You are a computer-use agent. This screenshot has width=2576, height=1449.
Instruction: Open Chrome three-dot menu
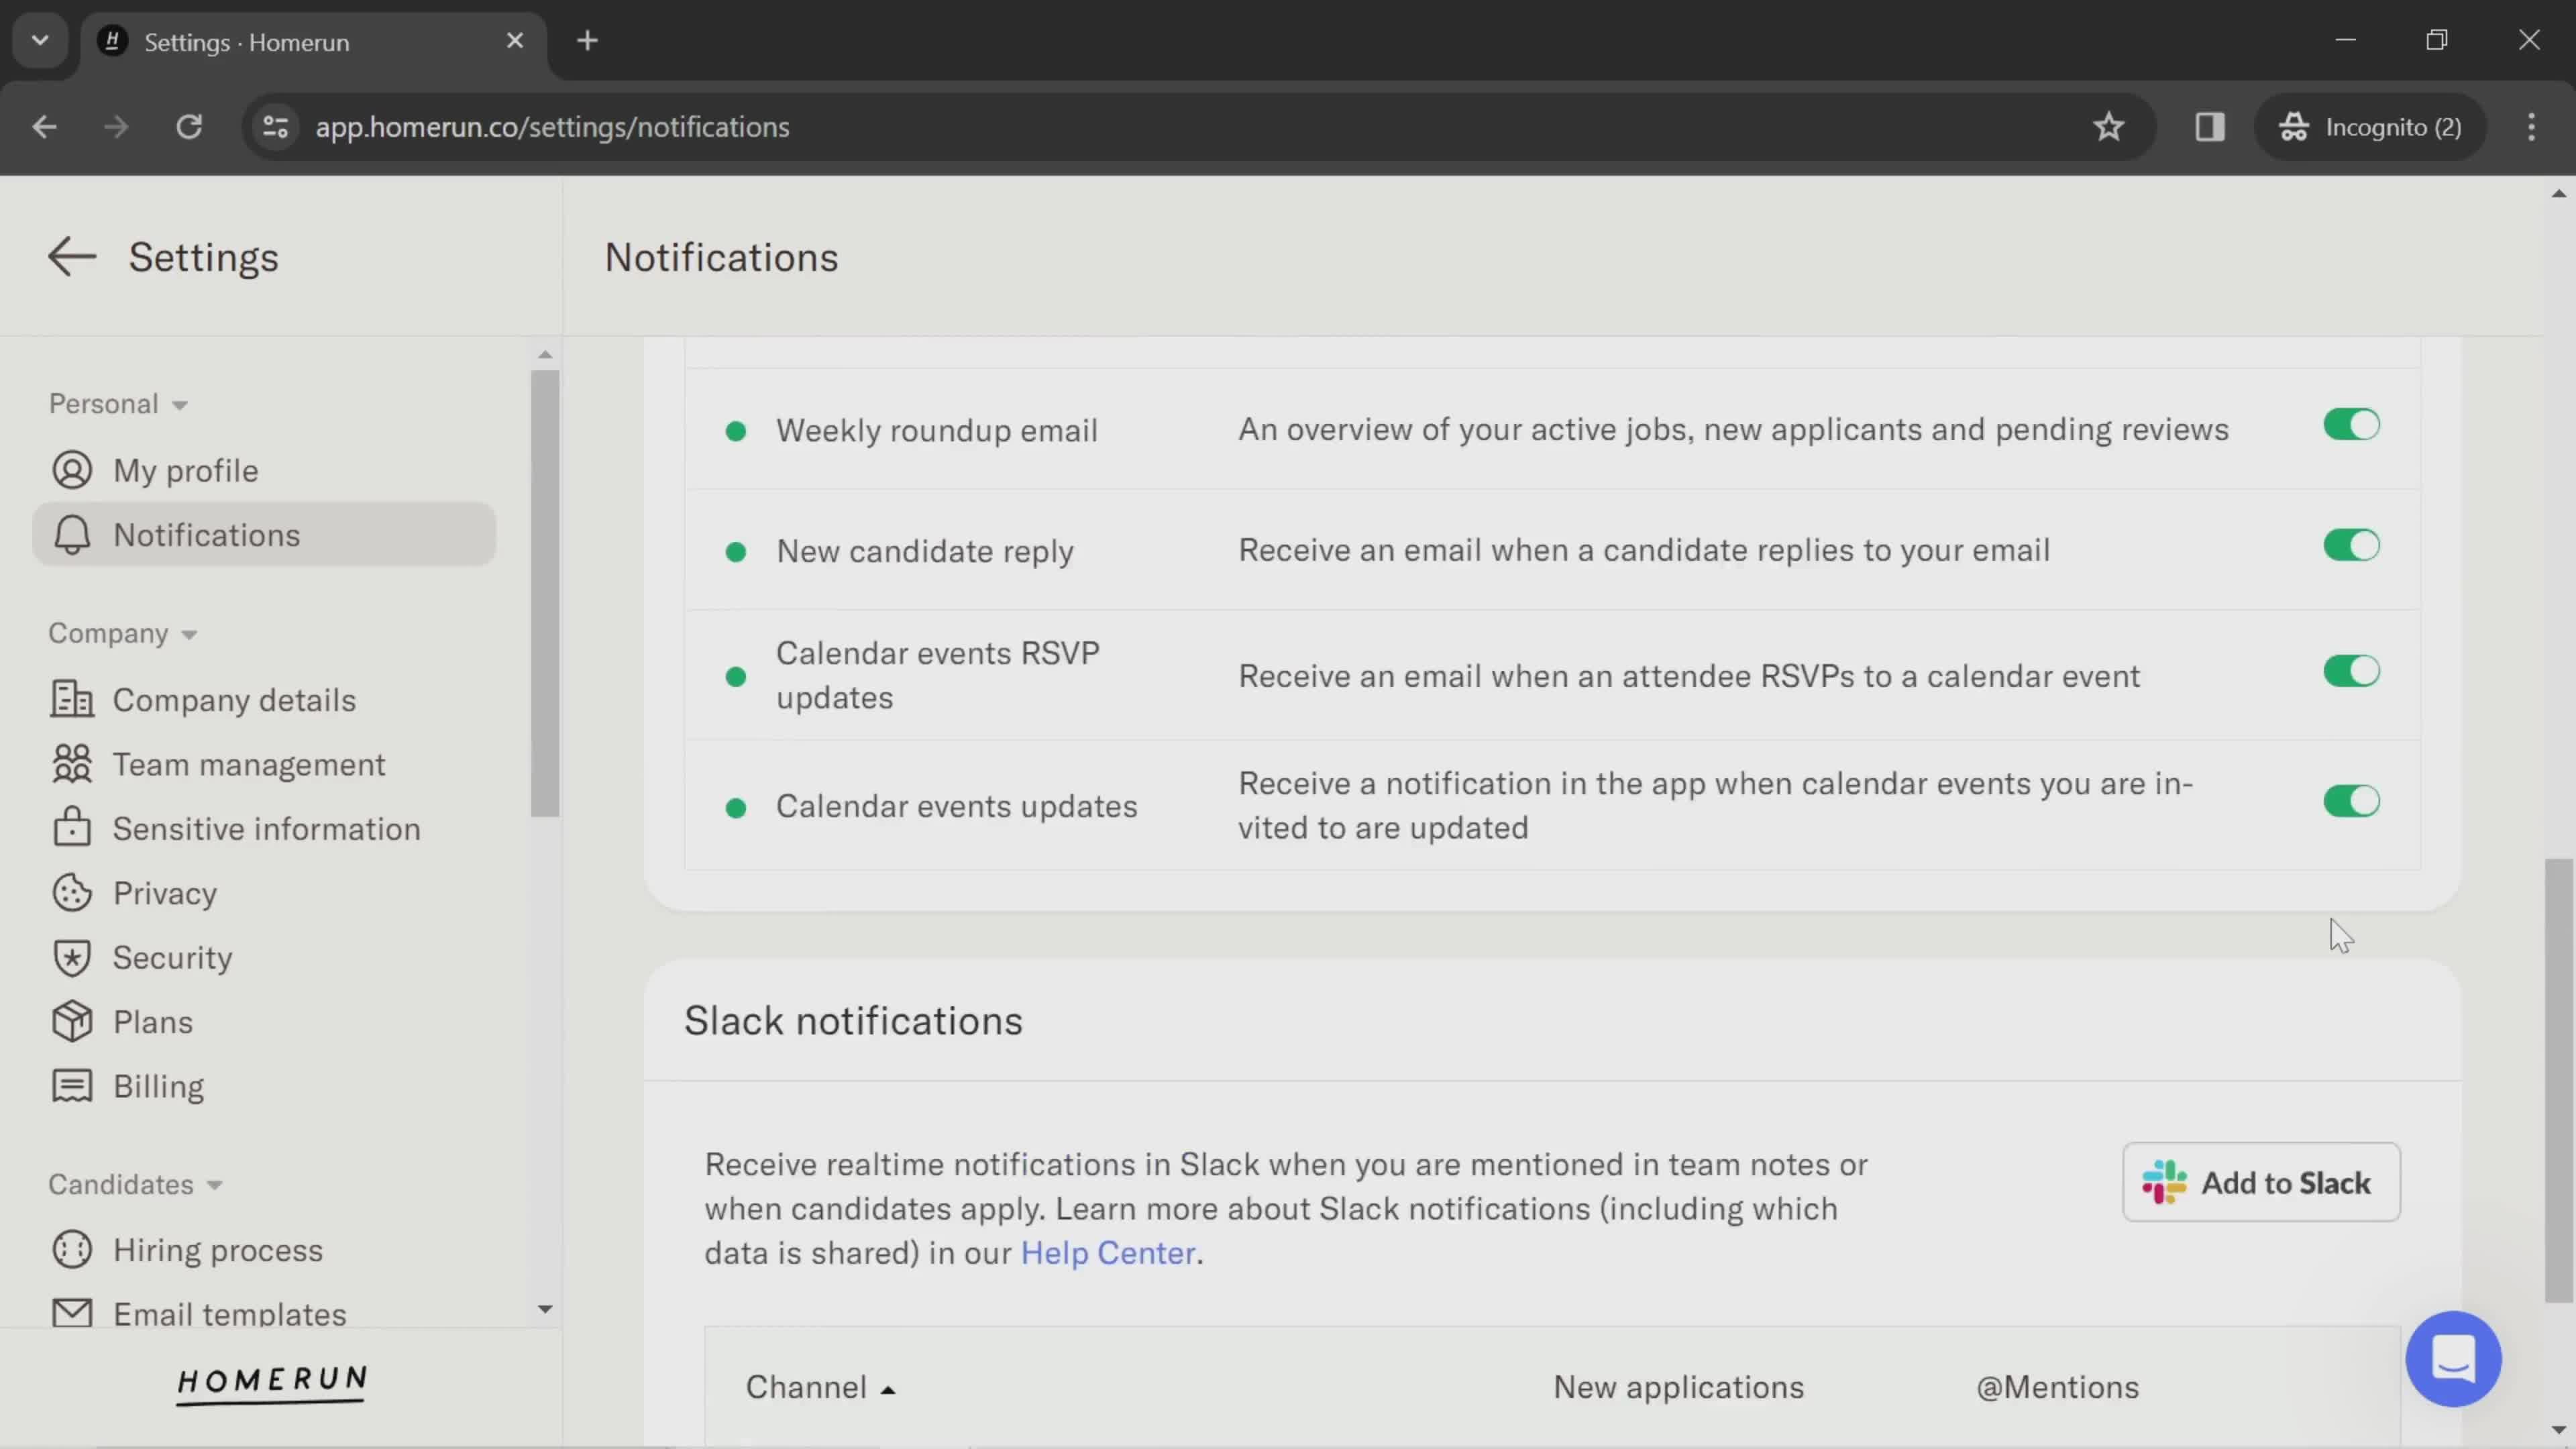coord(2531,127)
